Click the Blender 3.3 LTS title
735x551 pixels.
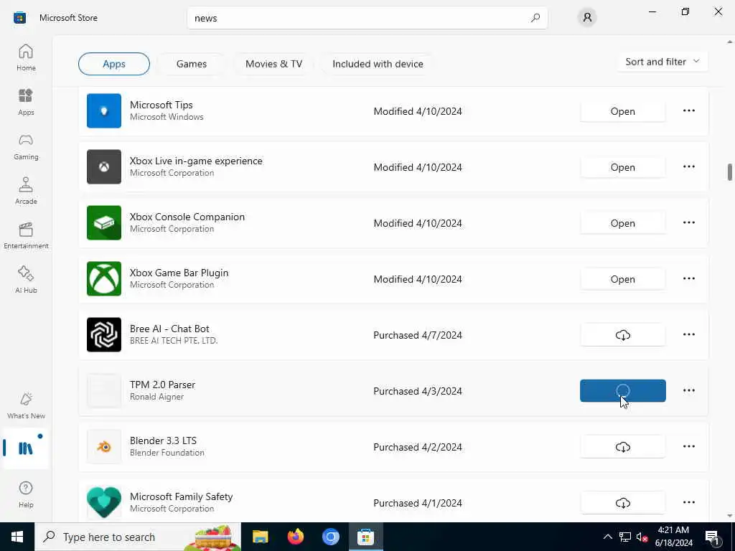pos(163,441)
